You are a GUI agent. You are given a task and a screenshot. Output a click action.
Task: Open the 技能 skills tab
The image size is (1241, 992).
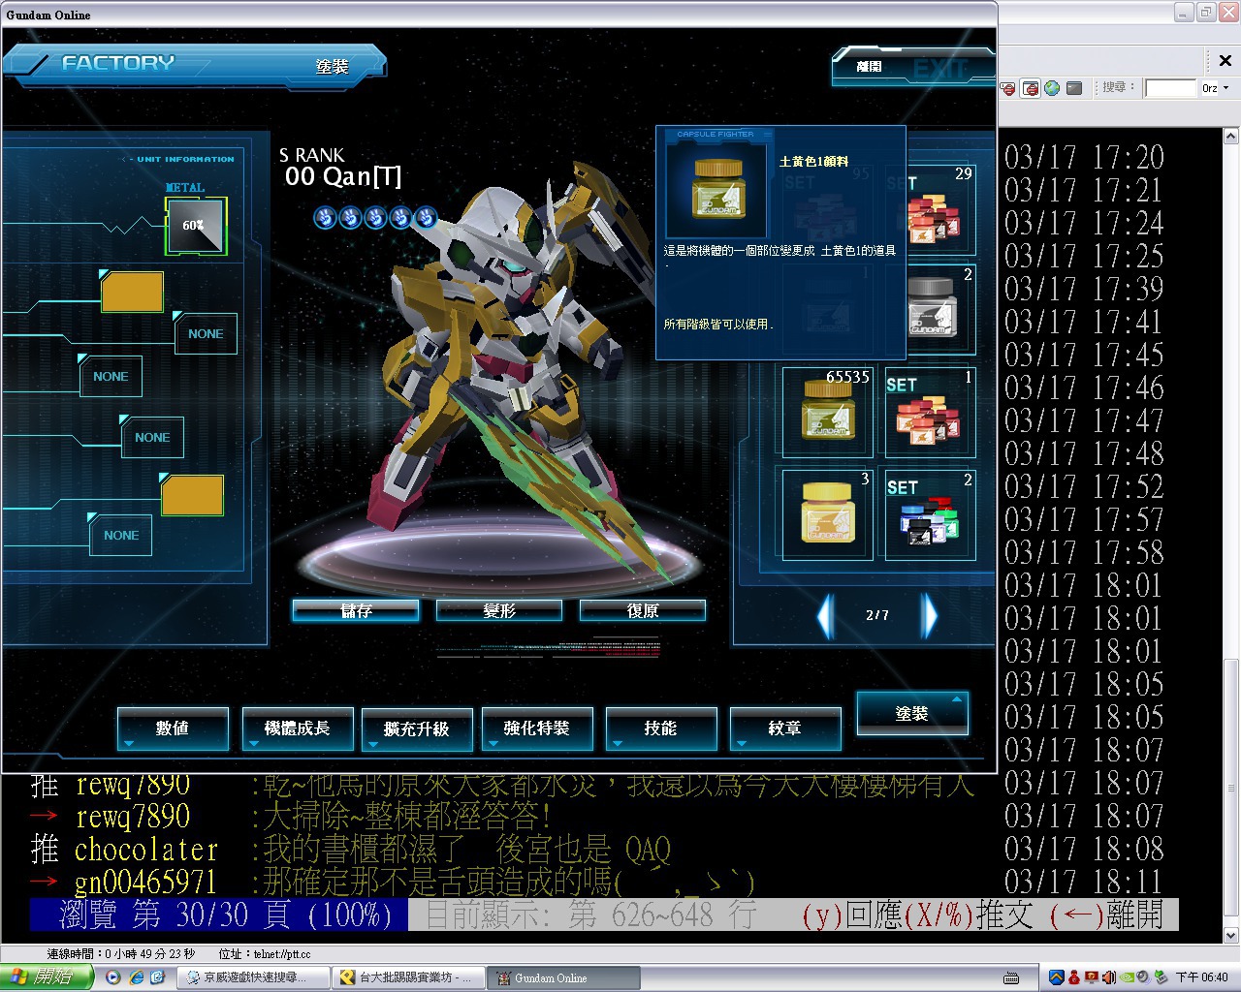[660, 728]
